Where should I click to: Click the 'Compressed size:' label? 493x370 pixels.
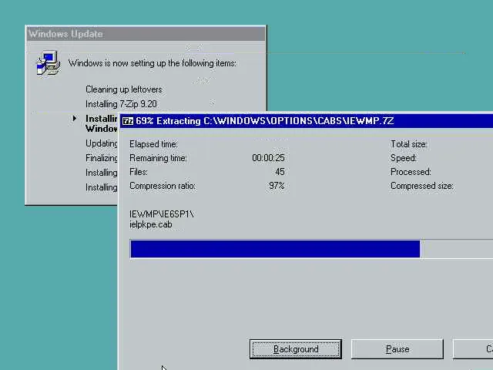coord(422,186)
